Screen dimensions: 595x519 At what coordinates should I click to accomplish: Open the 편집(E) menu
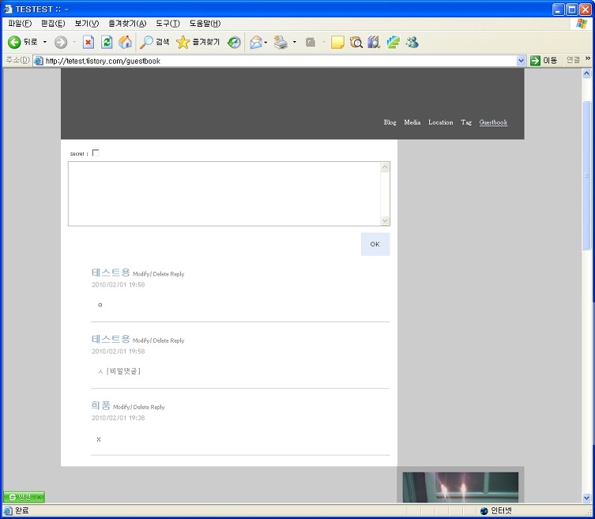point(53,24)
